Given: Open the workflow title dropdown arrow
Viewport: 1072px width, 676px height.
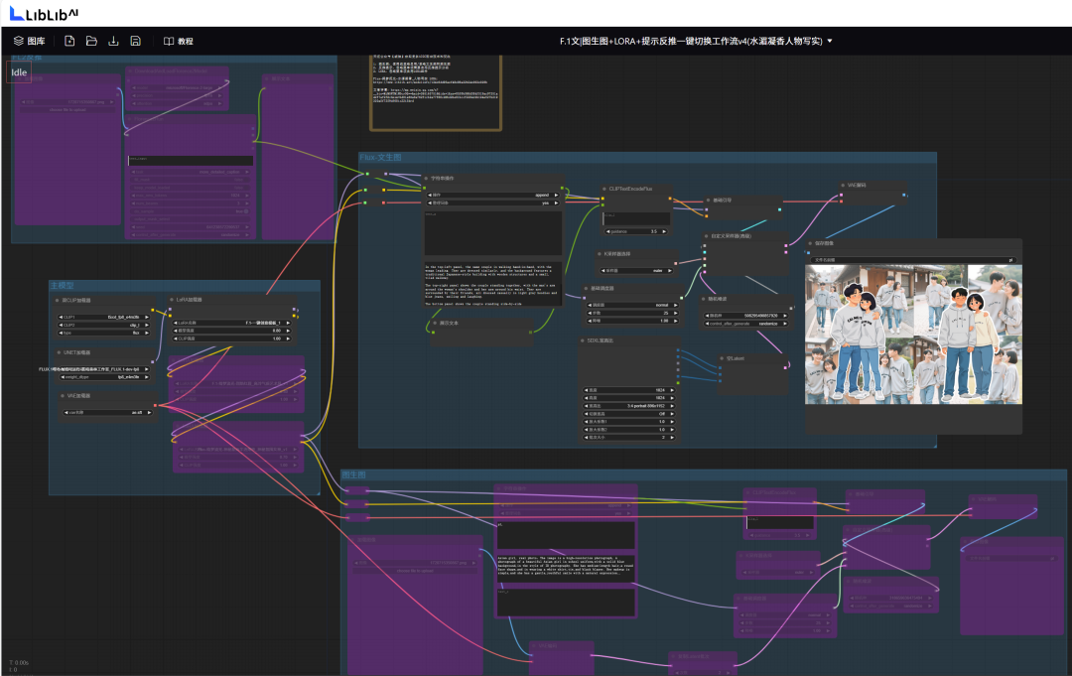Looking at the screenshot, I should point(830,41).
